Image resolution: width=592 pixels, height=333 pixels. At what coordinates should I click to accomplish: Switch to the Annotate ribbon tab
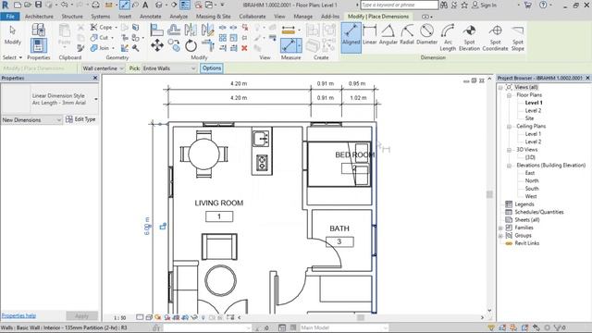[x=150, y=17]
